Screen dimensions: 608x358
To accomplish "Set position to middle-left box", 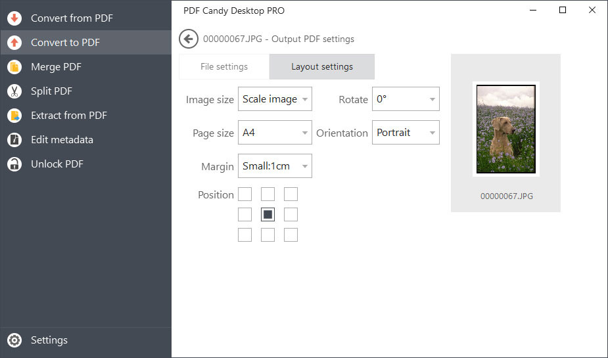I will coord(245,214).
